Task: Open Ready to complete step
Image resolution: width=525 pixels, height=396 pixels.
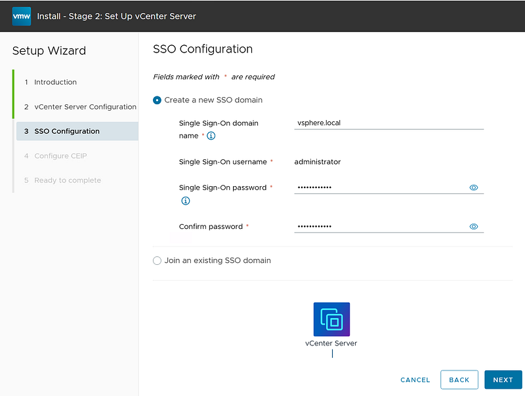Action: tap(68, 180)
